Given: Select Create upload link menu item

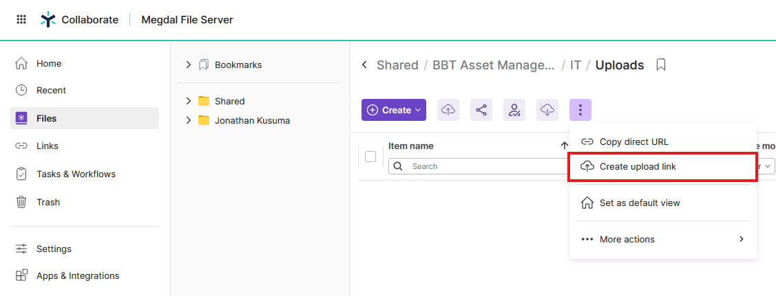Looking at the screenshot, I should point(662,167).
